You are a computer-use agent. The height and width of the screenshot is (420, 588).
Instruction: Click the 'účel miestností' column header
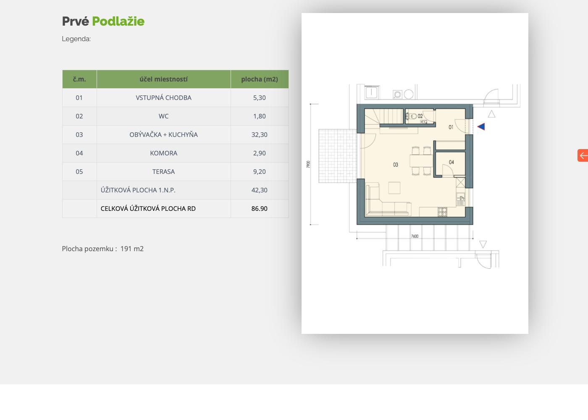pyautogui.click(x=163, y=79)
